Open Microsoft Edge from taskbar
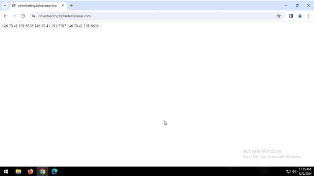Image resolution: width=314 pixels, height=176 pixels. pos(54,171)
